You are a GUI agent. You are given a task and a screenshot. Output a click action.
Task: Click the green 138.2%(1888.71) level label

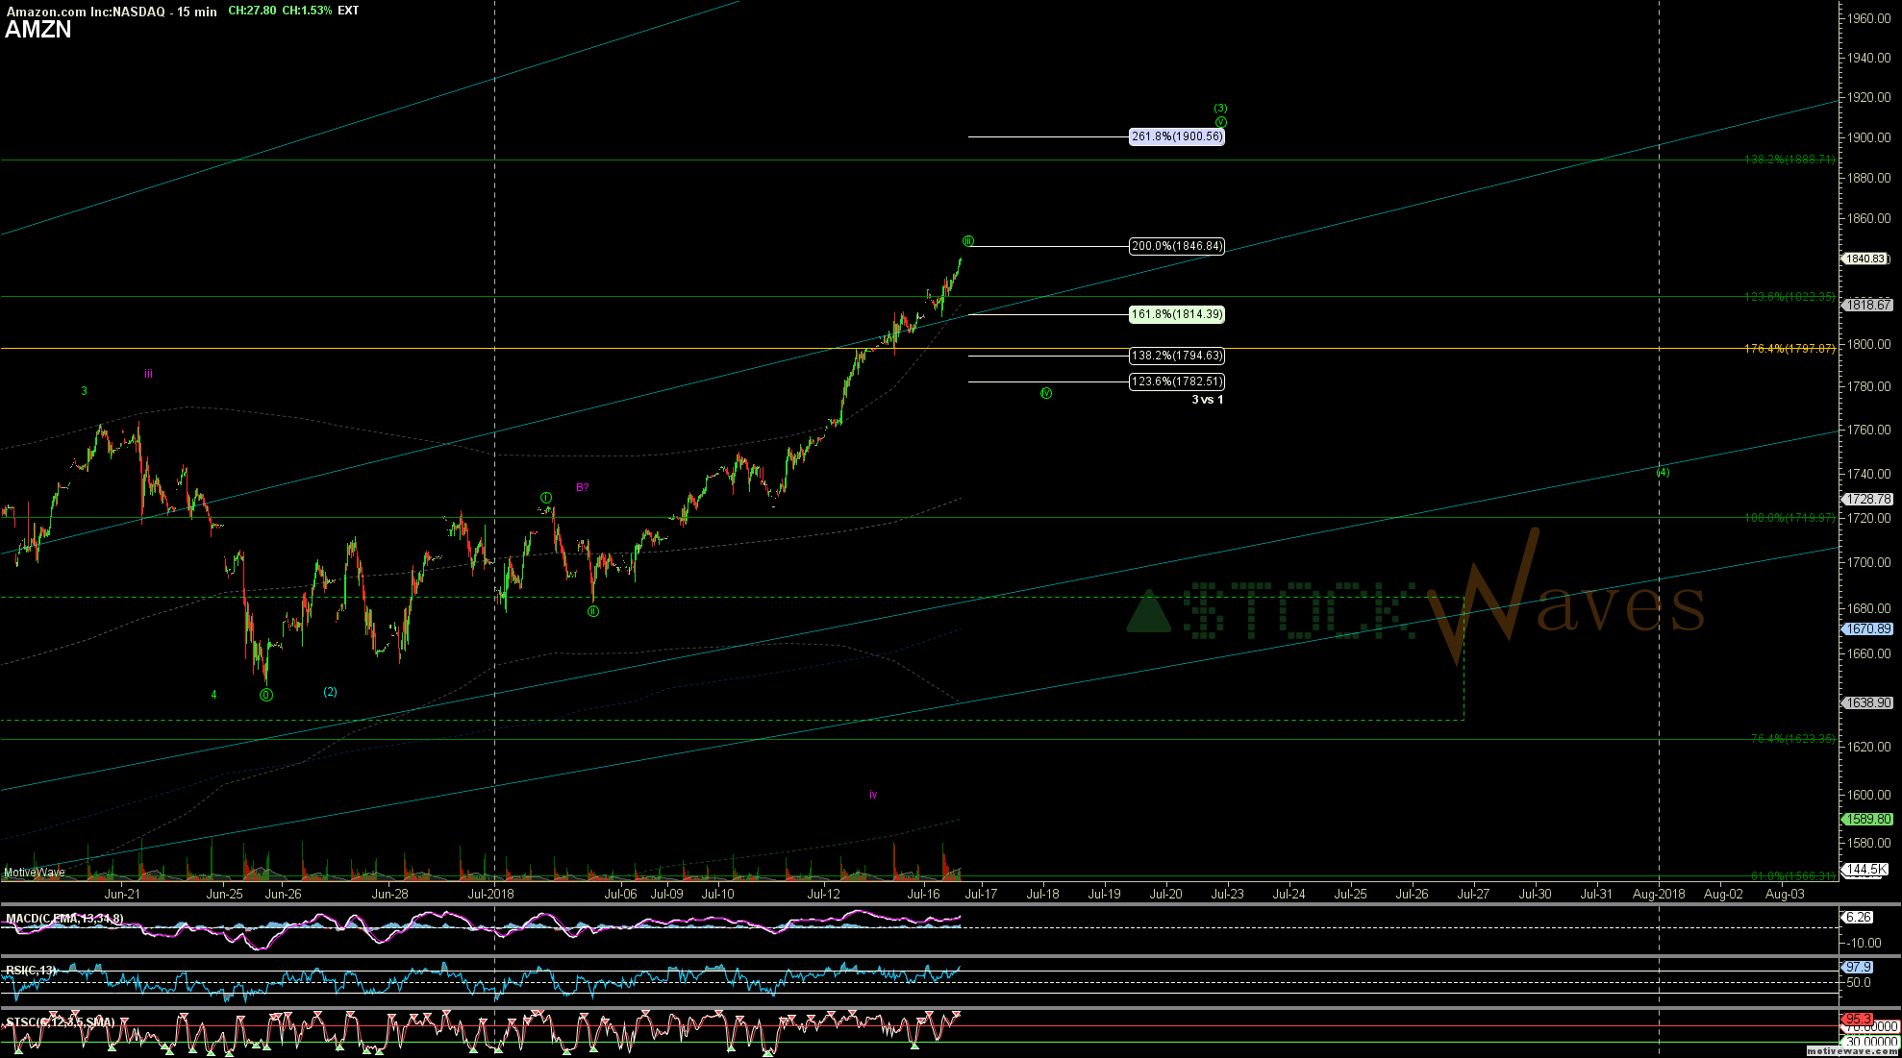click(1789, 160)
